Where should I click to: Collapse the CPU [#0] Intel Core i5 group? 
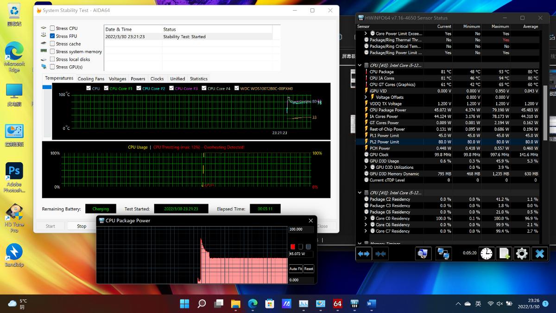point(360,65)
